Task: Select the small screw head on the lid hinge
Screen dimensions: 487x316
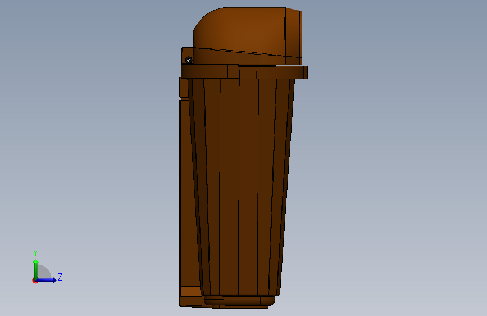Action: 189,60
